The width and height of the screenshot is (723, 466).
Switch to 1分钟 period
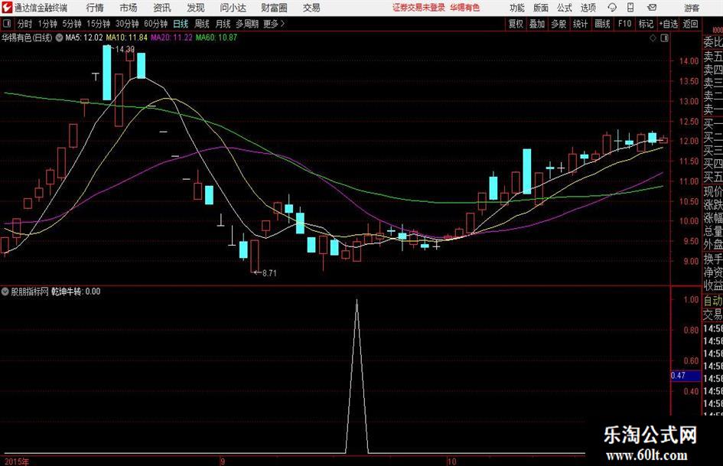point(47,24)
